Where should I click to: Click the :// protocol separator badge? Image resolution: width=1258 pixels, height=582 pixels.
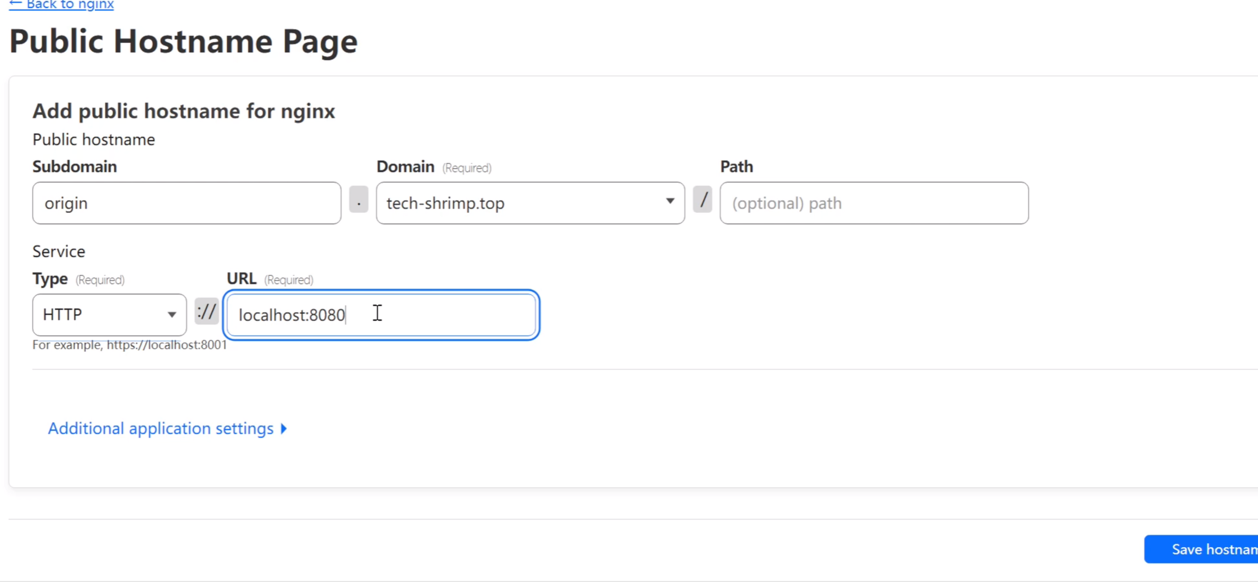pyautogui.click(x=207, y=312)
